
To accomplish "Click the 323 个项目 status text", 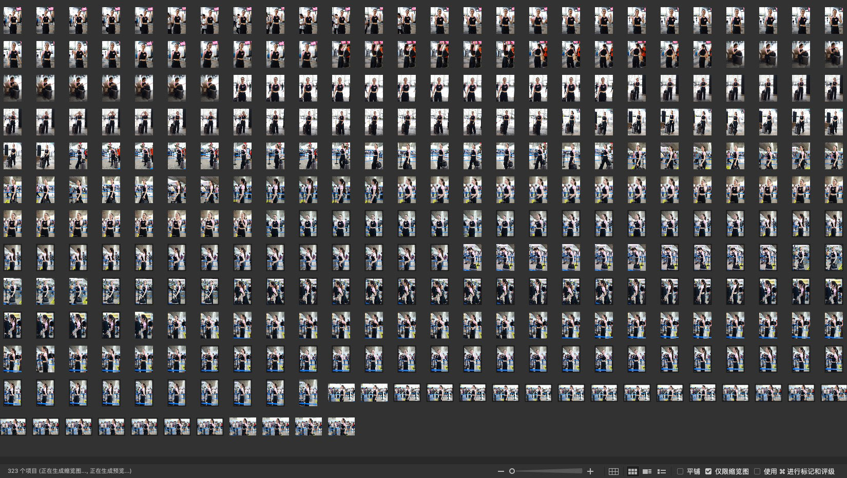I will pos(69,471).
